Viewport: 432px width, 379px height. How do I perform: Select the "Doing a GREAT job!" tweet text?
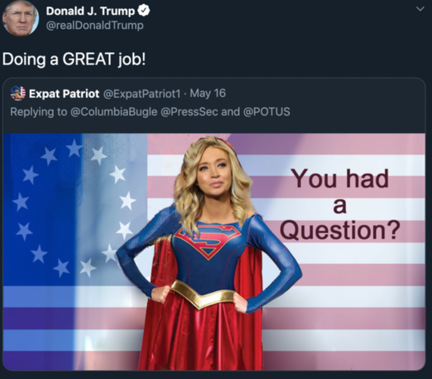point(74,59)
